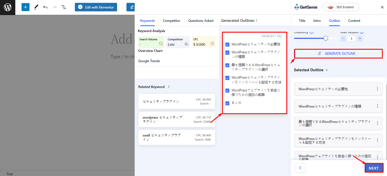
Task: Click the dollar icon in CPC card
Action: pos(212,44)
